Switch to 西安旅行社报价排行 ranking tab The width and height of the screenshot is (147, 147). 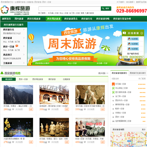click(x=138, y=73)
